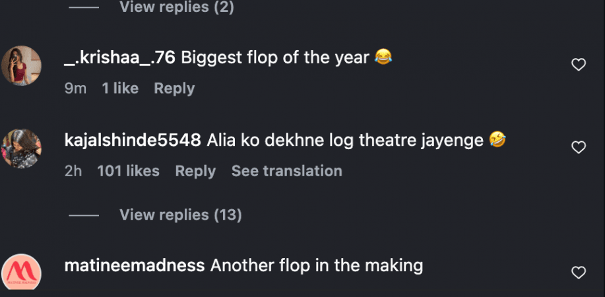Open kajalshinde5548 profile picture
This screenshot has height=297, width=605.
coord(22,148)
